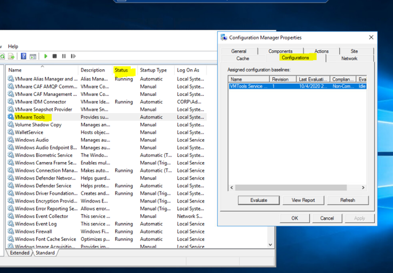Image resolution: width=393 pixels, height=273 pixels.
Task: Select VMware Alias Manager service row
Action: [x=107, y=79]
